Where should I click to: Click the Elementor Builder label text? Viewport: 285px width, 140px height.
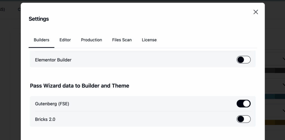click(x=53, y=60)
